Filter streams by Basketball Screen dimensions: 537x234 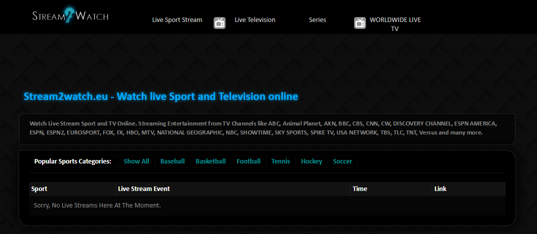[211, 161]
